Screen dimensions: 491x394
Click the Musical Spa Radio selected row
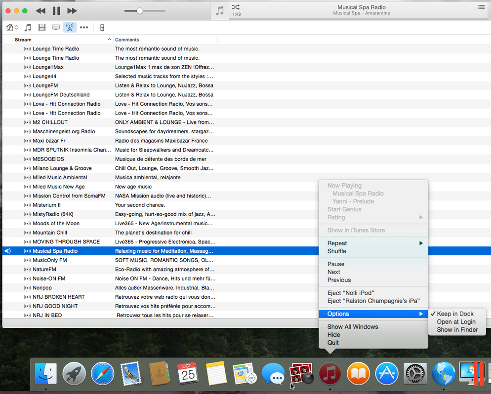161,251
